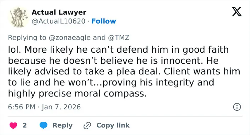Open the Lady Justice profile avatar
The height and width of the screenshot is (135, 250).
point(19,17)
